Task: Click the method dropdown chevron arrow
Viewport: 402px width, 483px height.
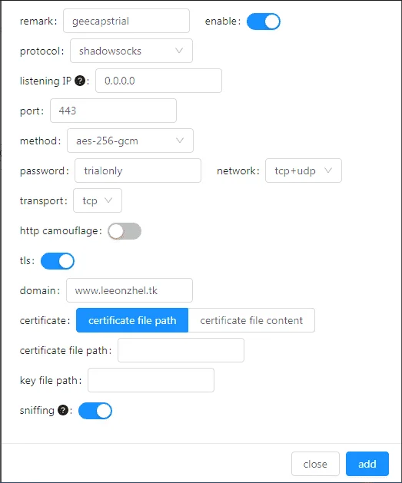Action: (x=180, y=141)
